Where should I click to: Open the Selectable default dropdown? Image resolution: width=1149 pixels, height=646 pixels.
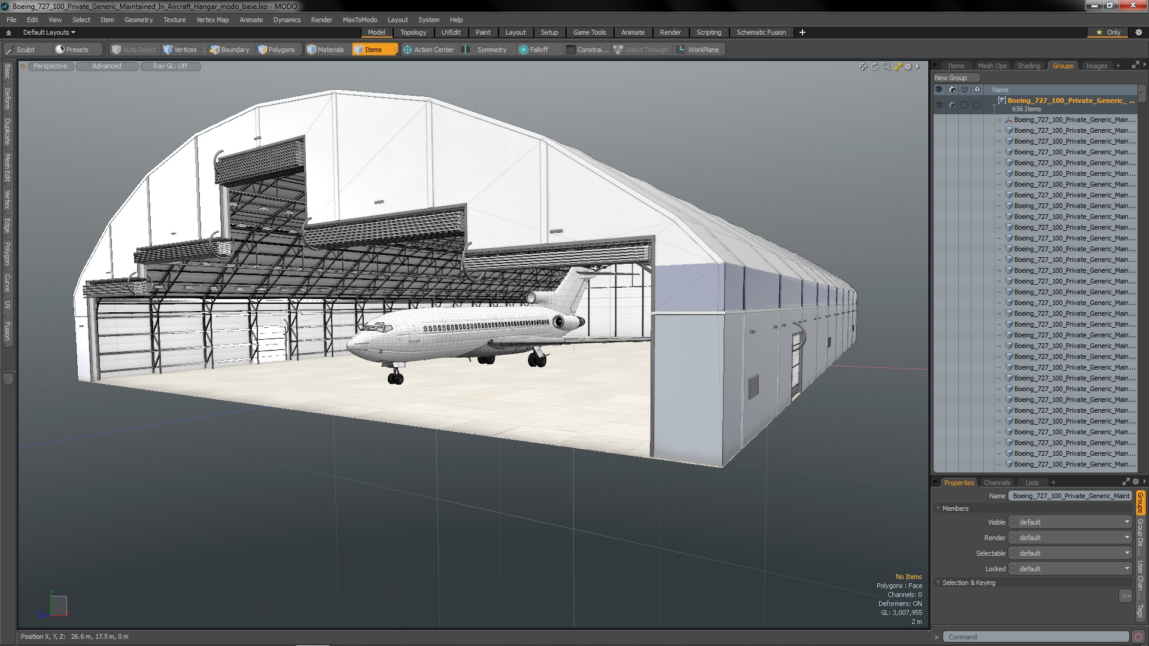[1070, 553]
